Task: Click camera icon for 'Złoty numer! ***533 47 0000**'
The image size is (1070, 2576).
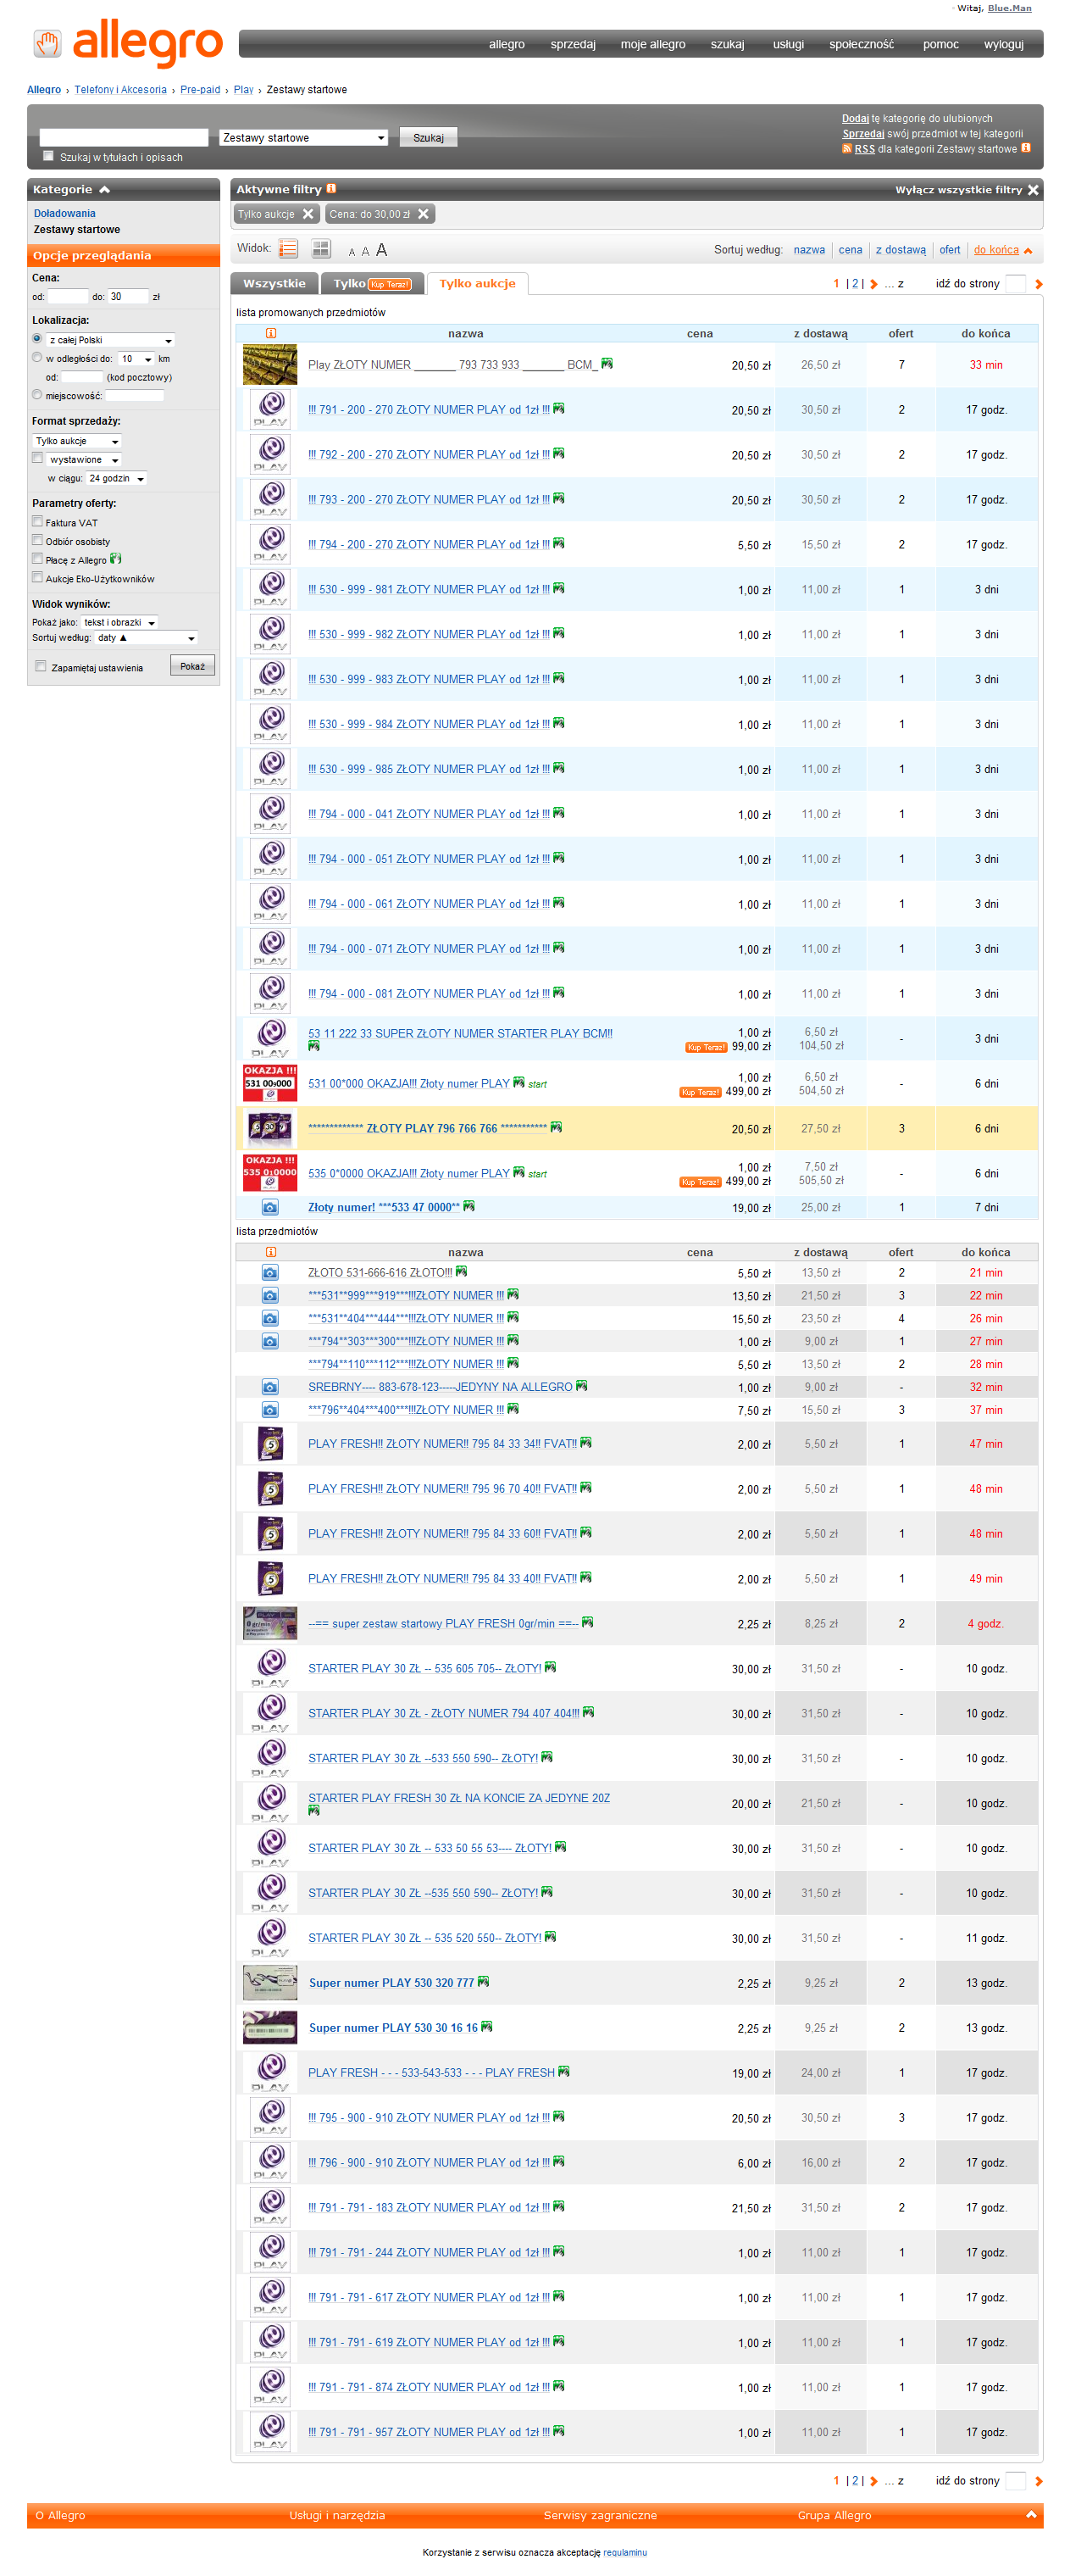Action: [x=269, y=1207]
